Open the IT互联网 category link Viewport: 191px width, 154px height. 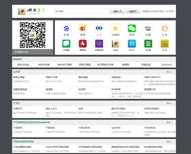click(18, 128)
